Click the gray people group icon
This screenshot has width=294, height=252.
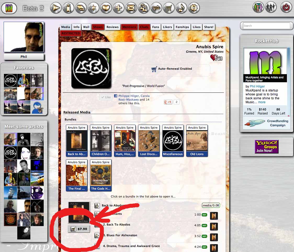tap(271, 7)
